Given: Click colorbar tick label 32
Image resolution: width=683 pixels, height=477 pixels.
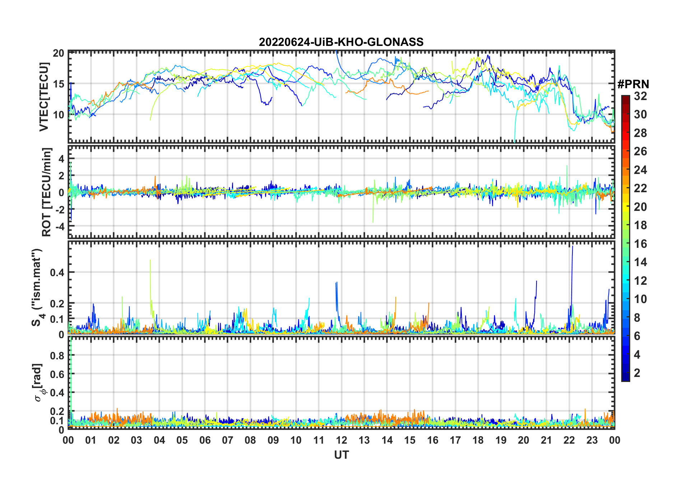Looking at the screenshot, I should pyautogui.click(x=641, y=96).
